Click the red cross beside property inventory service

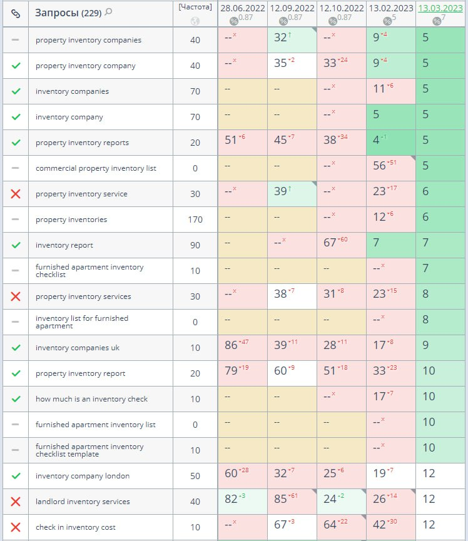point(16,194)
